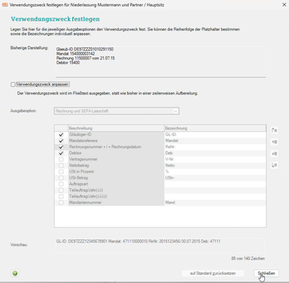Close the dialog with the X button
This screenshot has height=283, width=289.
[x=284, y=5]
